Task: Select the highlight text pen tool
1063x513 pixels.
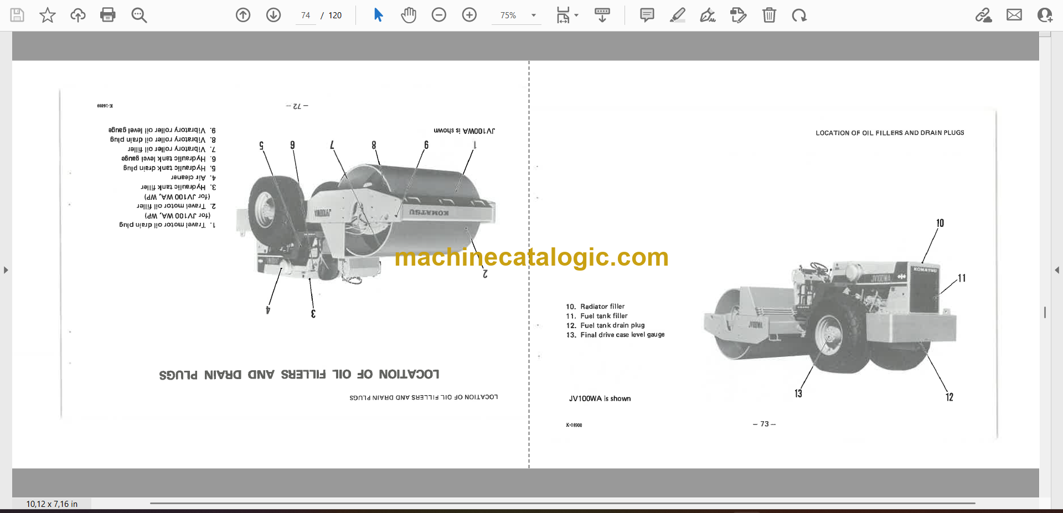Action: pyautogui.click(x=677, y=15)
